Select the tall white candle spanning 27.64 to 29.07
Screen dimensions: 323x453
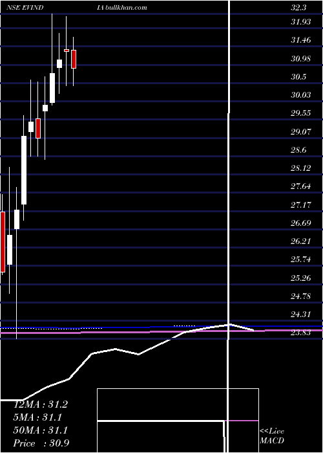coord(24,170)
